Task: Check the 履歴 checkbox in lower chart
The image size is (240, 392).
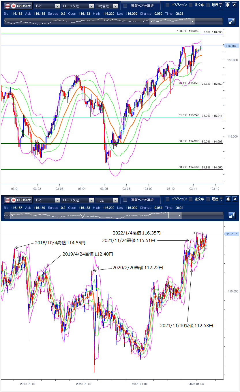Action: (208, 199)
